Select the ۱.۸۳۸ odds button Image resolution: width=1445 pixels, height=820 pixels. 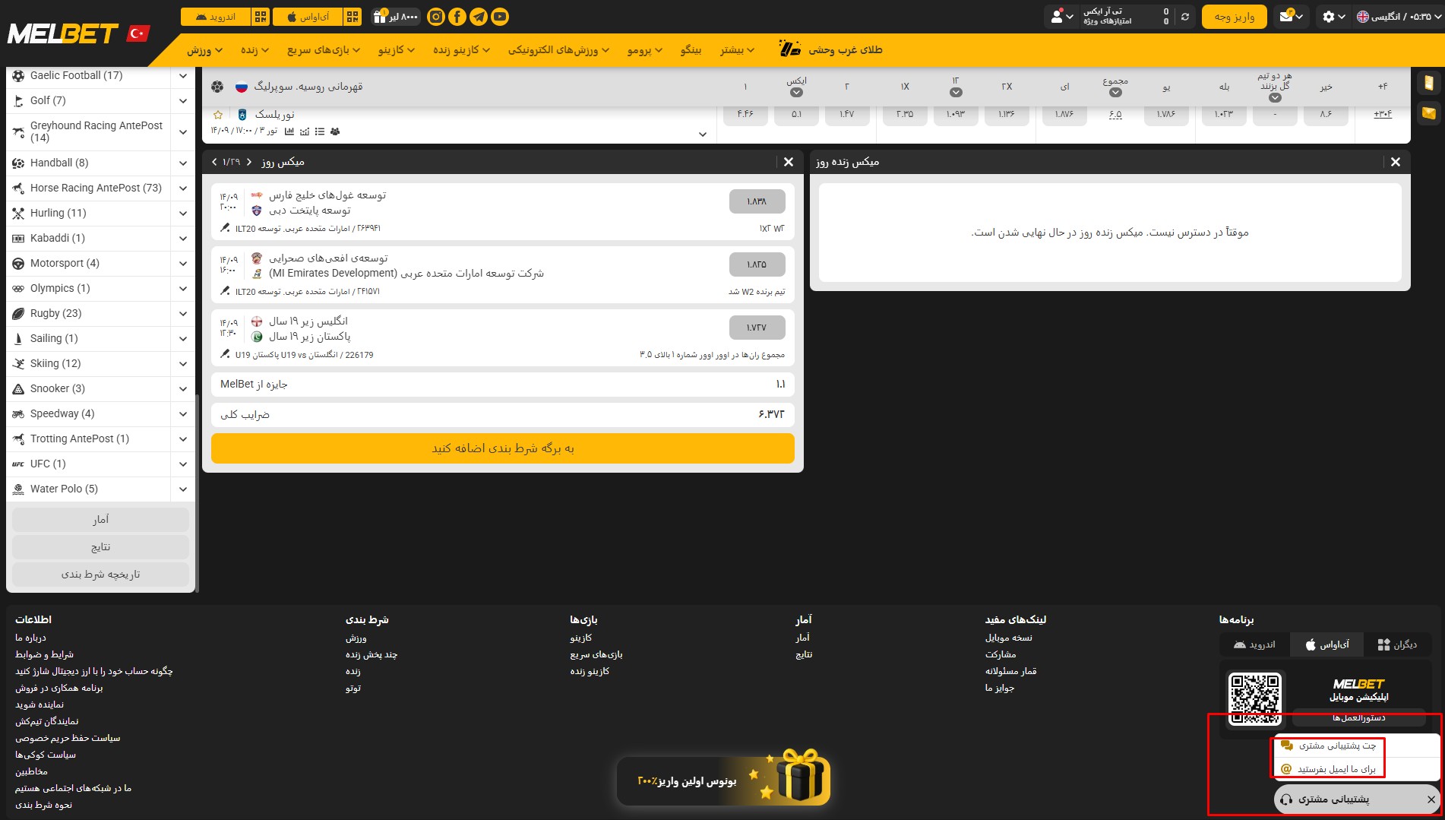[757, 201]
